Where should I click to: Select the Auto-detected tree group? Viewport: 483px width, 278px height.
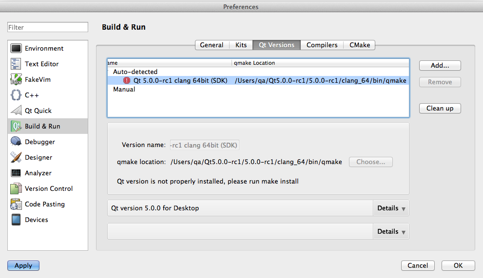click(135, 72)
